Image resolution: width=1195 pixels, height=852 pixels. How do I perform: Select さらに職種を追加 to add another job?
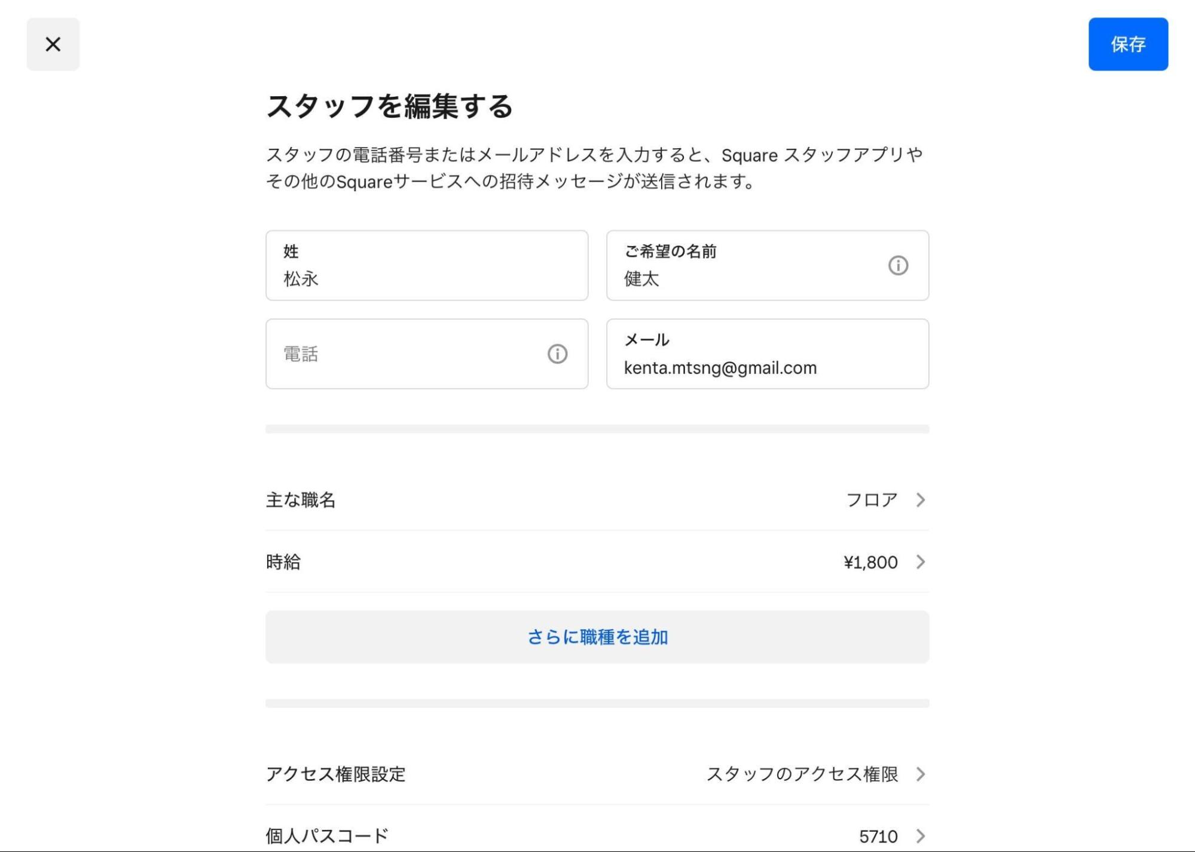[597, 637]
